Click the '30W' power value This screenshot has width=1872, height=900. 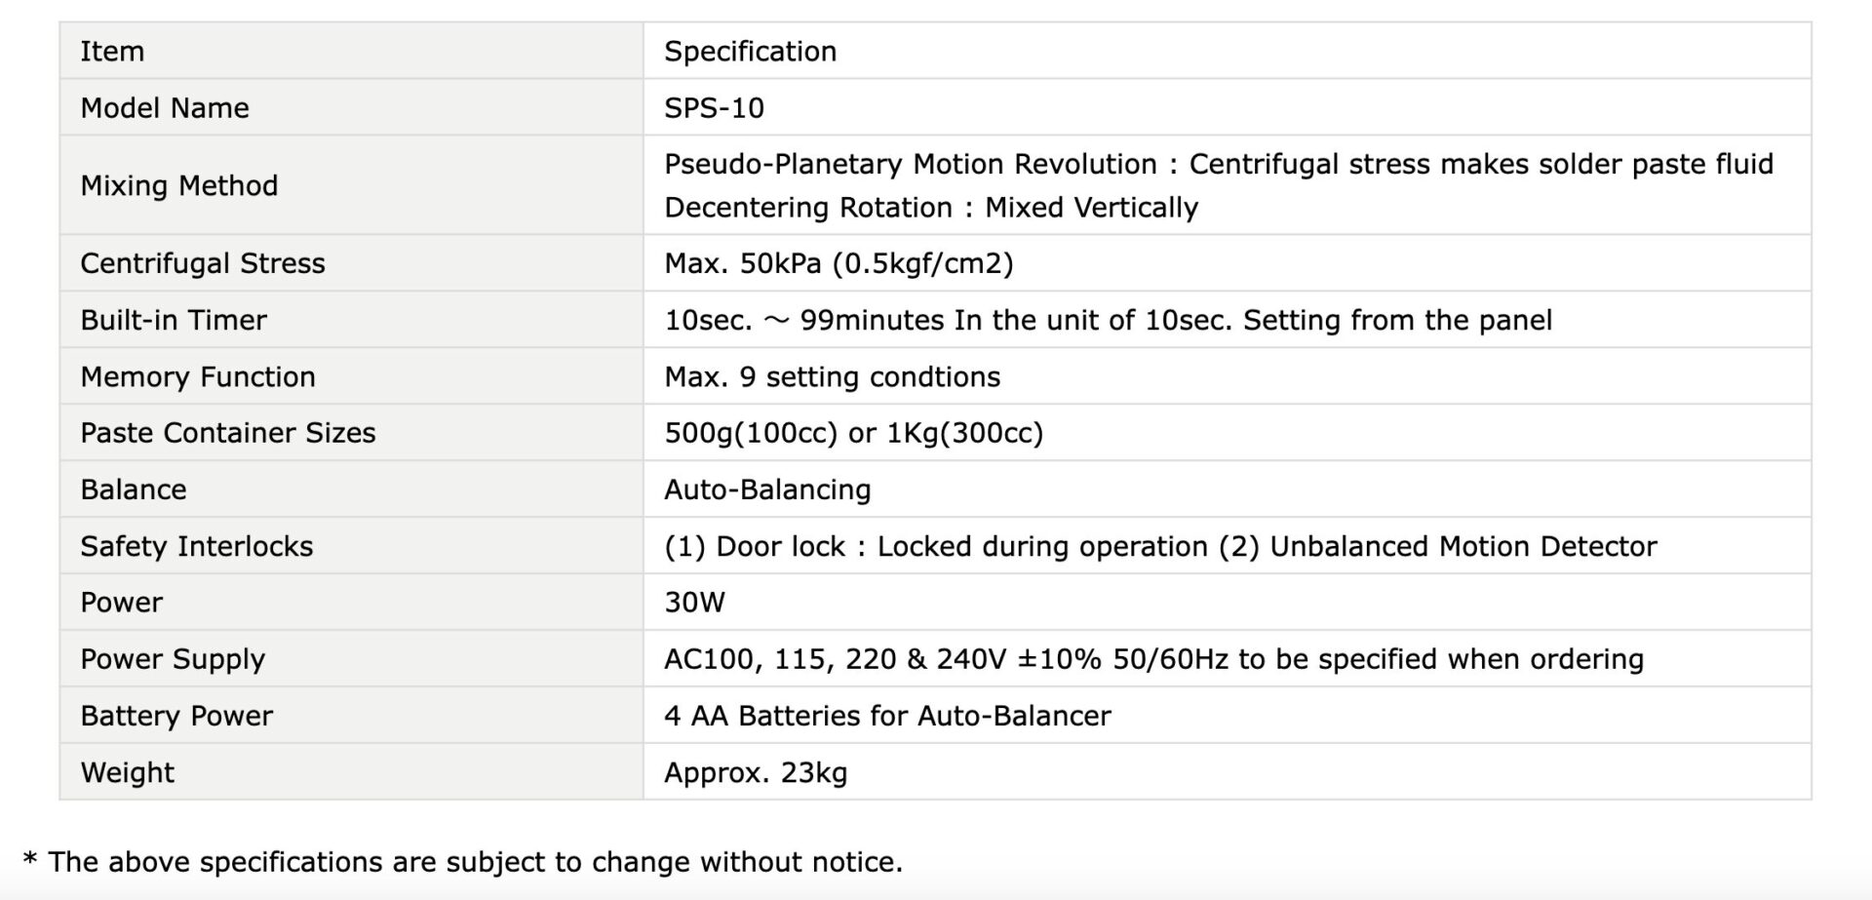click(x=694, y=603)
